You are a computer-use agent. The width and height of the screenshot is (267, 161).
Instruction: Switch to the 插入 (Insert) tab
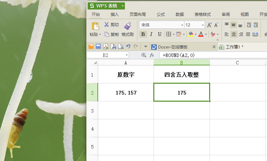click(x=115, y=15)
